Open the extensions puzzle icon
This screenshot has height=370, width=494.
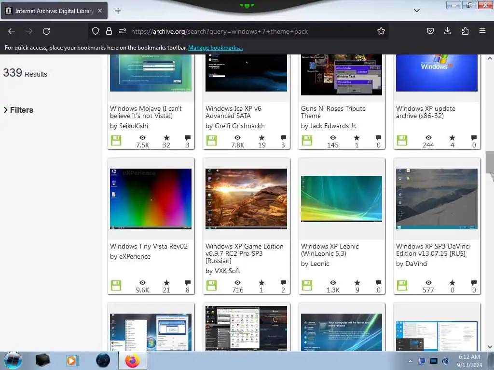coord(465,31)
